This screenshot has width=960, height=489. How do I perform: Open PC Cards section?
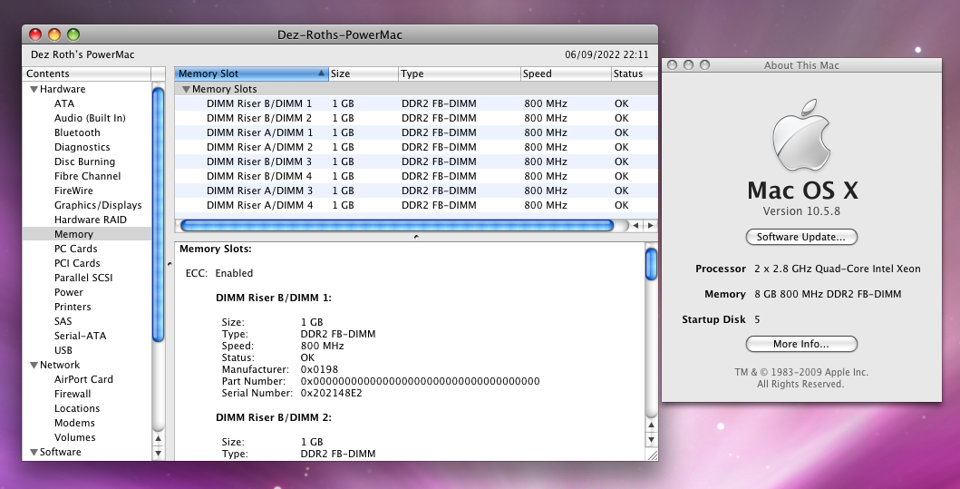point(76,249)
